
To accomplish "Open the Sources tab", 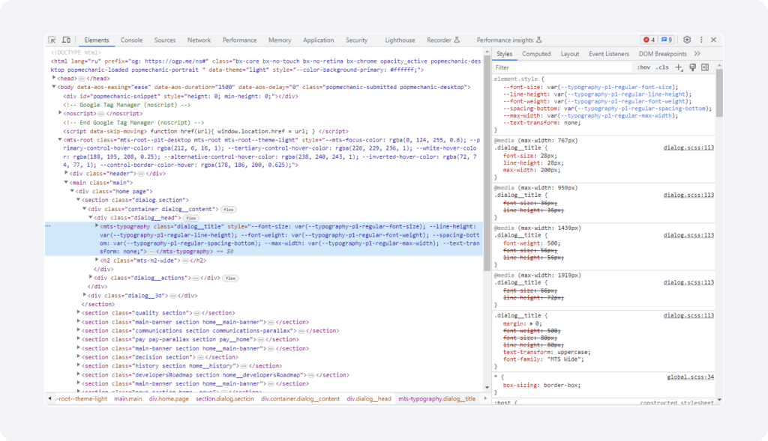I will [x=164, y=40].
